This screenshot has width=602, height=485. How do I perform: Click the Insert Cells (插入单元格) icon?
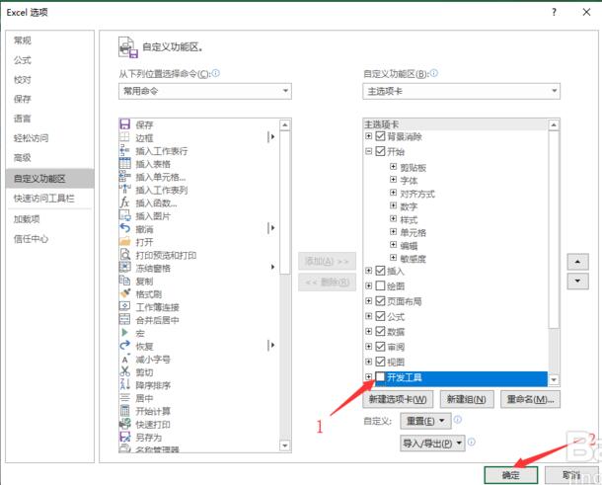124,177
